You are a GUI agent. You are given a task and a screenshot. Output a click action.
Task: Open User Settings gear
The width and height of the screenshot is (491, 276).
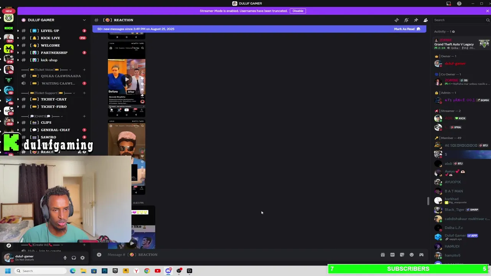82,258
